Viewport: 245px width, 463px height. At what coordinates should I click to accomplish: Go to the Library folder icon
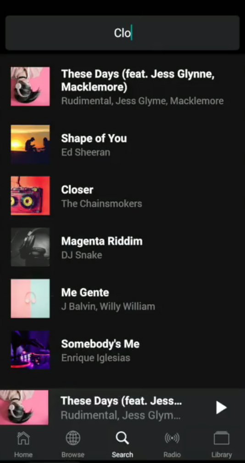pyautogui.click(x=221, y=438)
